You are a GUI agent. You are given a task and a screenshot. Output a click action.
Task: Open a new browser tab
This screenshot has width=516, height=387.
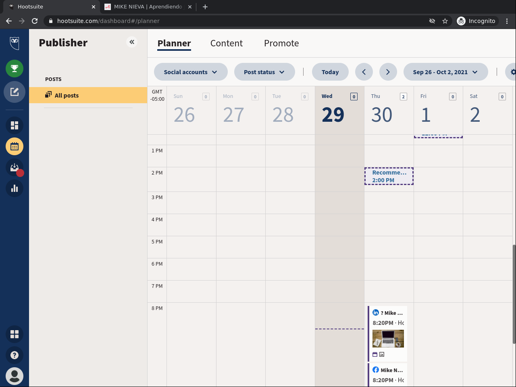205,7
